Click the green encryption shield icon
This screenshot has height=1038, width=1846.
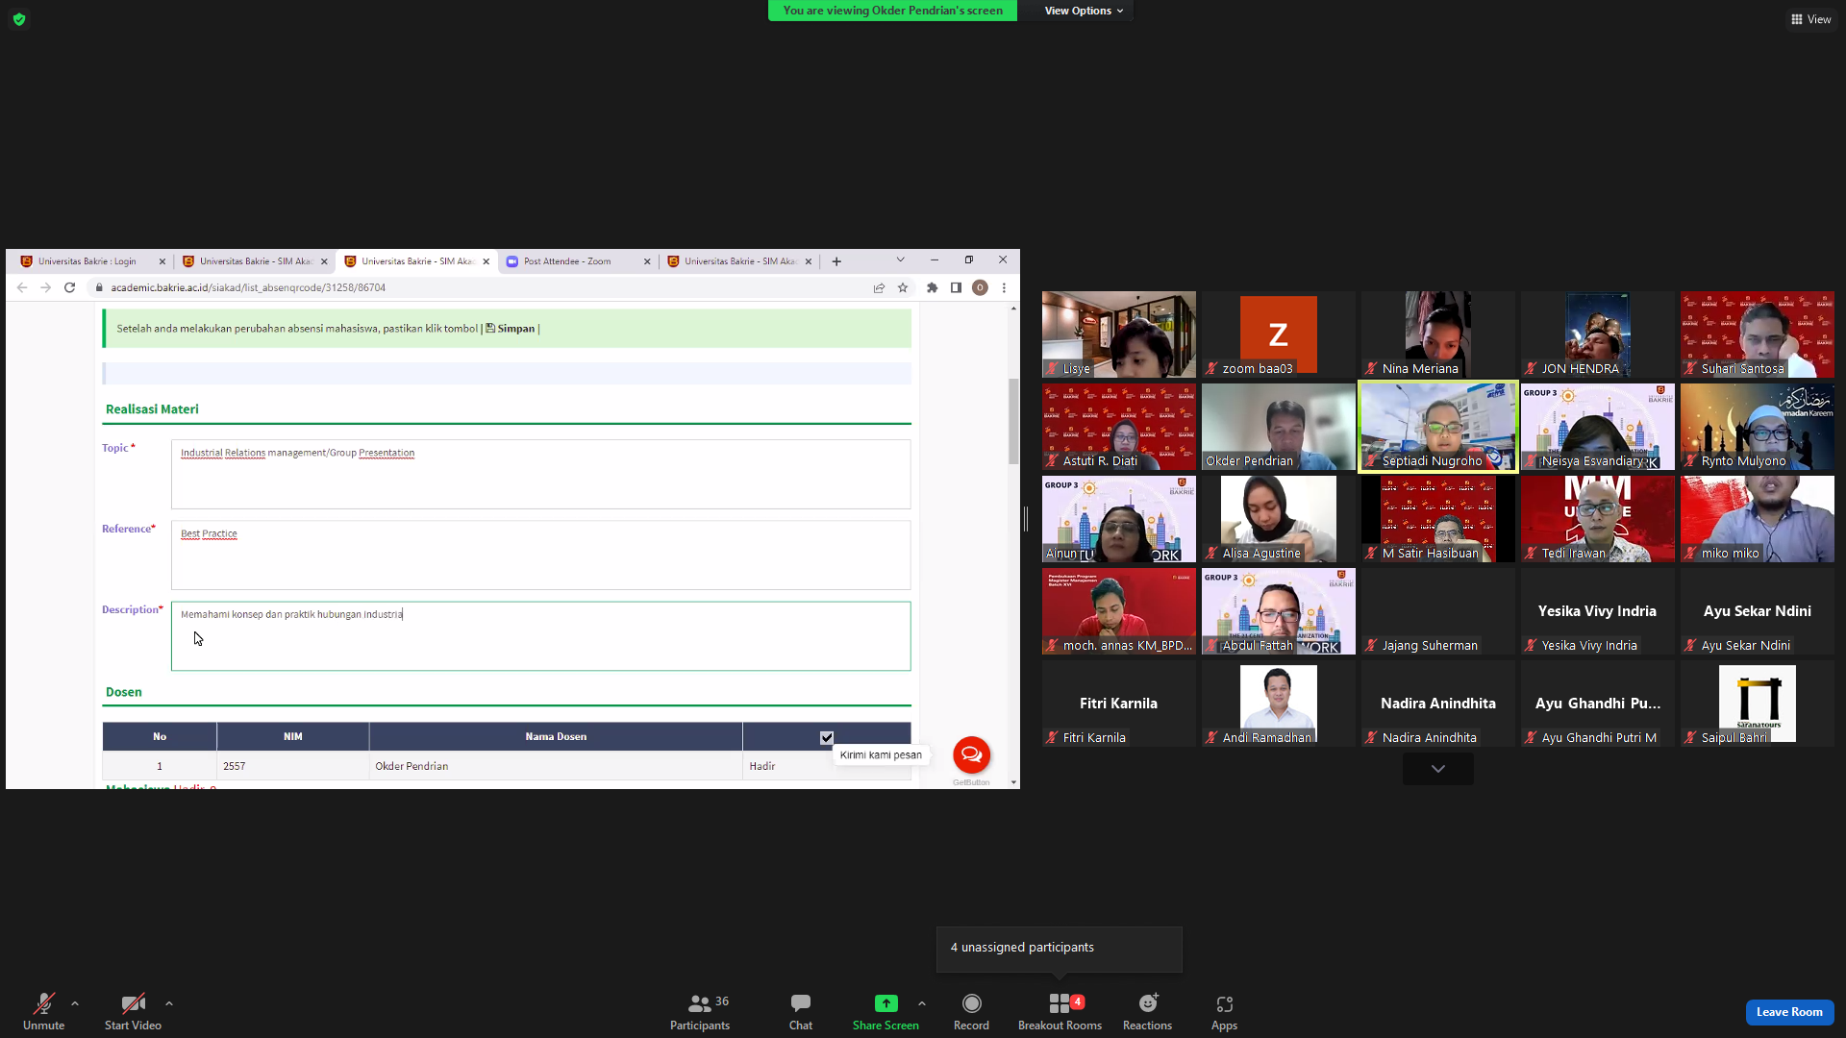19,19
